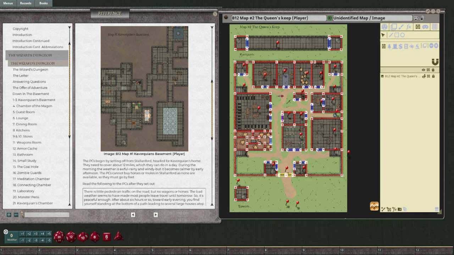Toggle the grid tool in image toolbar
This screenshot has width=454, height=255.
(x=434, y=27)
